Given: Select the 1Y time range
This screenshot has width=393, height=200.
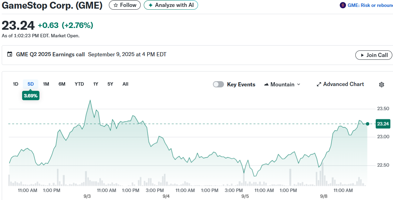Looking at the screenshot, I should tap(96, 84).
